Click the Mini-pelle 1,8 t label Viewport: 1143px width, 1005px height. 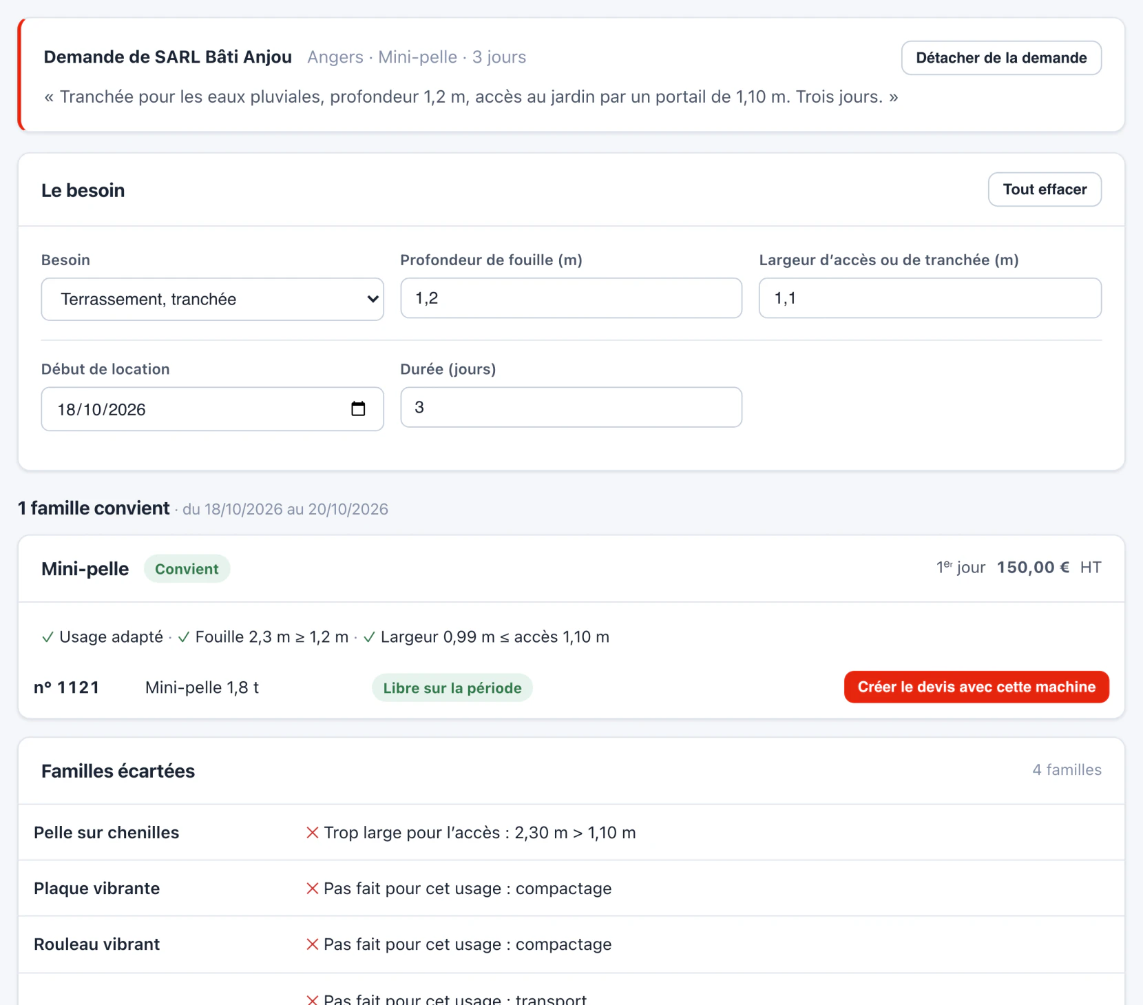coord(202,687)
